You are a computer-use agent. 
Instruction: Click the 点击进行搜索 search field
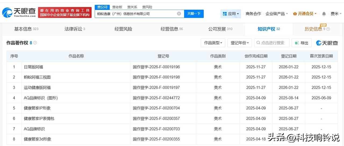coord(272,43)
